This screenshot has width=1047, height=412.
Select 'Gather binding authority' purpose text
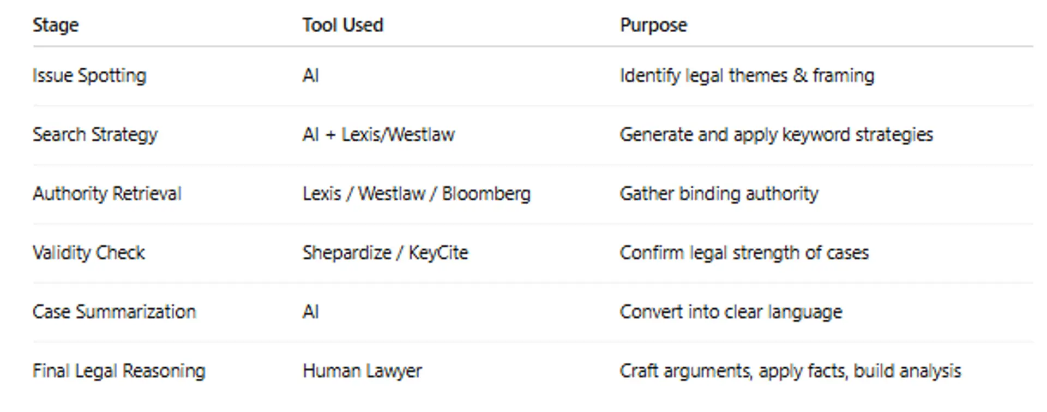click(719, 193)
